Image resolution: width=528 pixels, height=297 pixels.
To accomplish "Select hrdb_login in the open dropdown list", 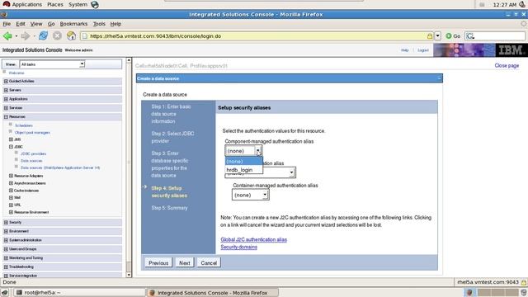I will click(243, 170).
